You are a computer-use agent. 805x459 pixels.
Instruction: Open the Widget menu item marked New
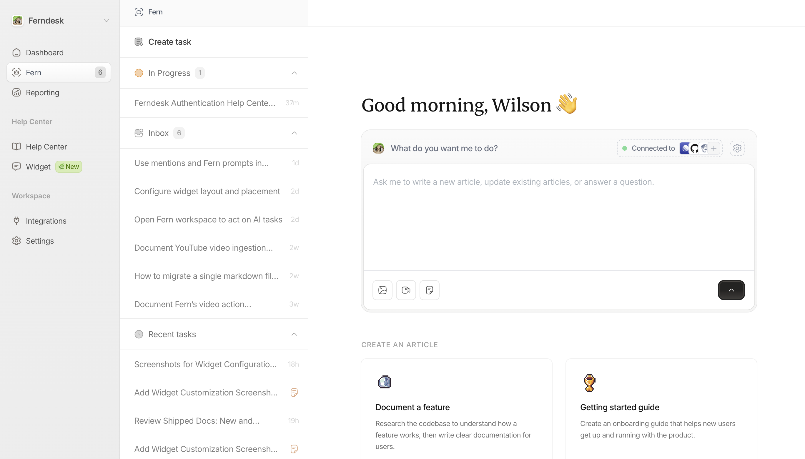[x=38, y=167]
